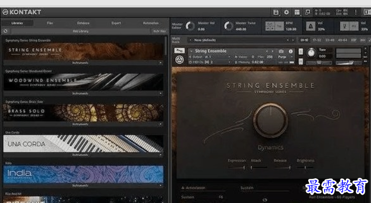Click the master transport rewind button
This screenshot has width=371, height=203.
click(x=268, y=28)
